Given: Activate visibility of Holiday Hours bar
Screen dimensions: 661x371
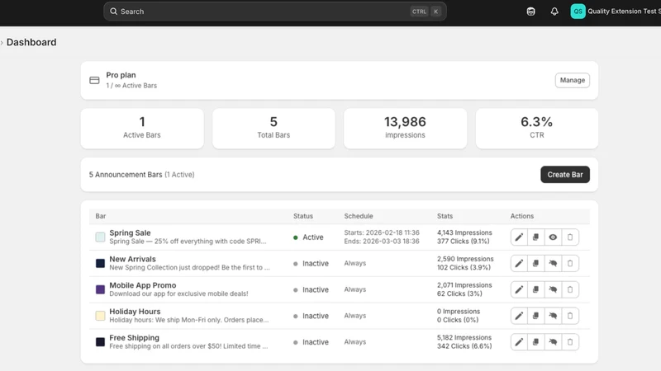Looking at the screenshot, I should pyautogui.click(x=553, y=316).
